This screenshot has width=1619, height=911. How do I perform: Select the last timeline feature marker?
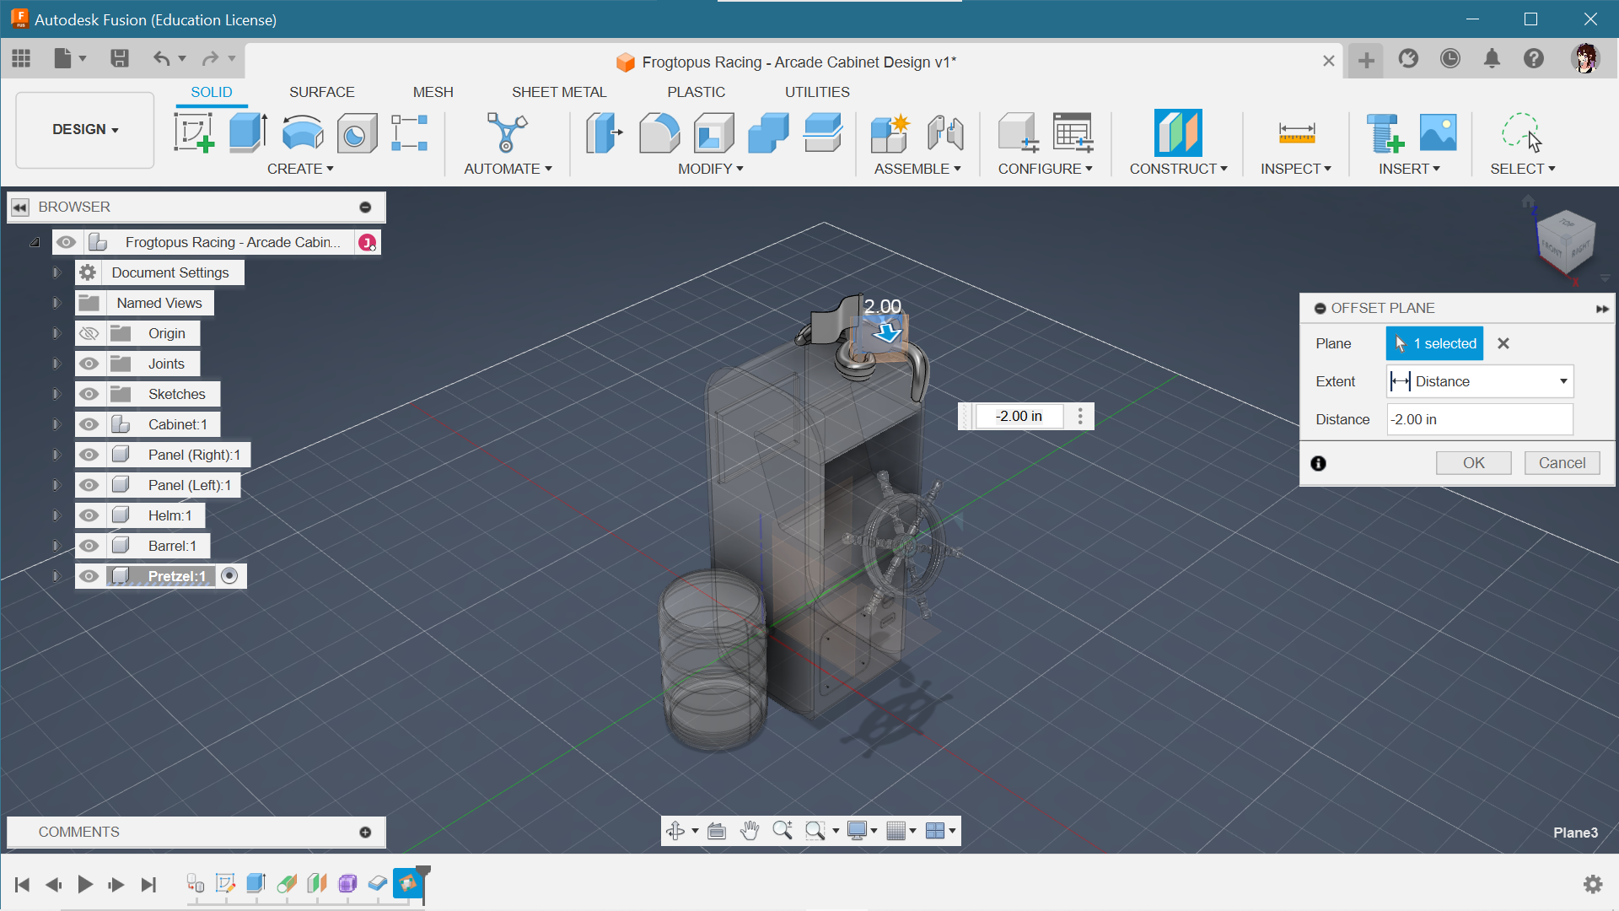tap(408, 883)
